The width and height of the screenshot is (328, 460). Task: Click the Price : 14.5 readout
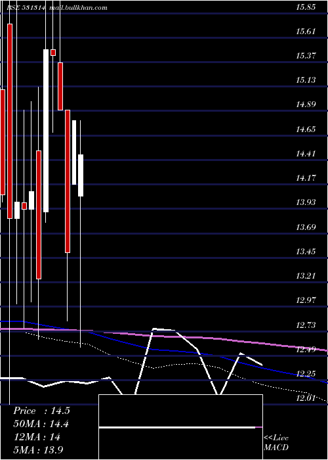pos(41,411)
